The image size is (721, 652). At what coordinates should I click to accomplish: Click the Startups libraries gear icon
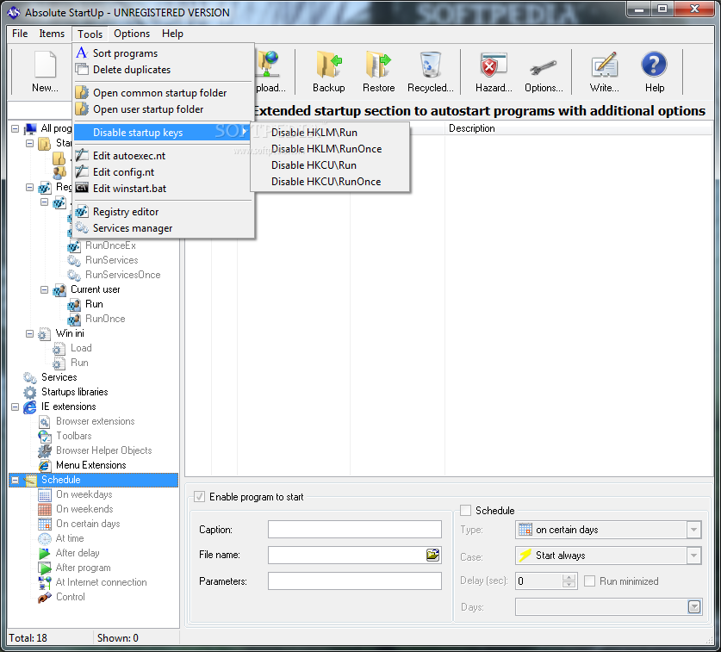tap(30, 392)
